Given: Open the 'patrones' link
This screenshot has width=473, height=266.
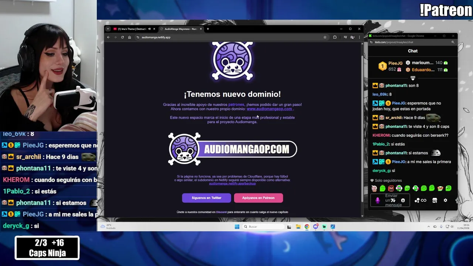Looking at the screenshot, I should pos(236,105).
